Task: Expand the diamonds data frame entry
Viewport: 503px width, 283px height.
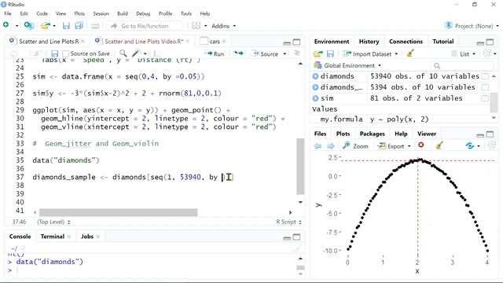Action: (315, 76)
